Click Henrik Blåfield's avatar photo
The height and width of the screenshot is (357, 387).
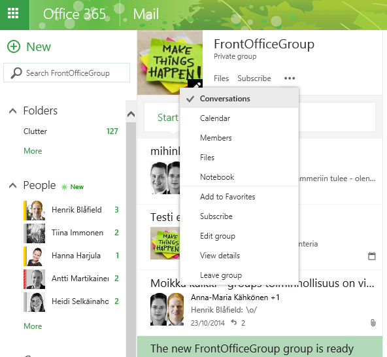pos(36,211)
